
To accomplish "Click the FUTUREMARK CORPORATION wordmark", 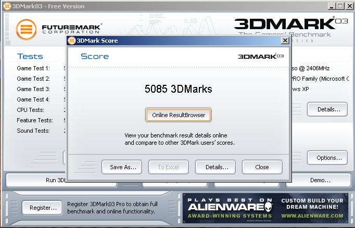I will pos(72,29).
